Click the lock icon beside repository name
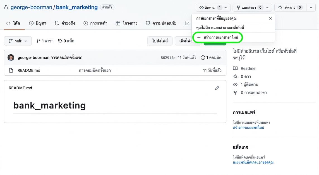The height and width of the screenshot is (175, 319). [6, 7]
